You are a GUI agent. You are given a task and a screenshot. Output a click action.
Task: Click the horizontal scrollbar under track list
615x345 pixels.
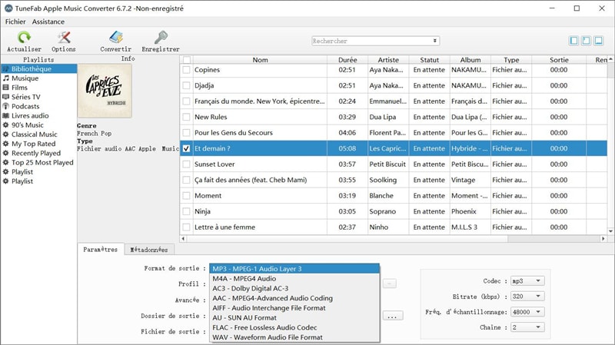click(347, 238)
